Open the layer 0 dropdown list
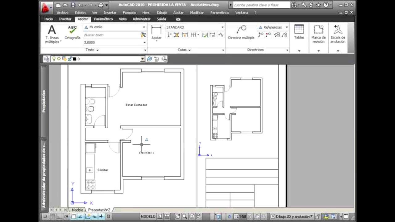Screen dimensions: 395x222 coord(142,59)
